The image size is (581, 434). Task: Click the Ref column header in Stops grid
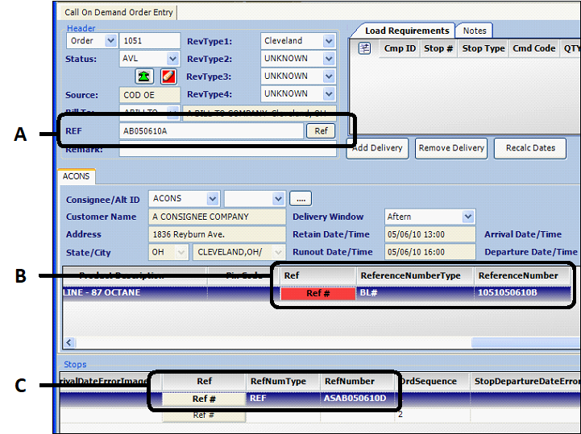(x=204, y=382)
